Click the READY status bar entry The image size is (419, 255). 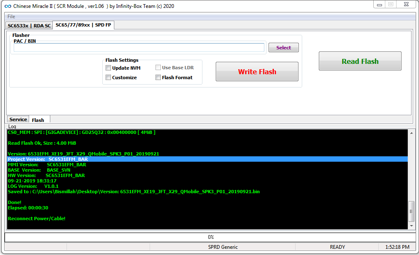337,247
